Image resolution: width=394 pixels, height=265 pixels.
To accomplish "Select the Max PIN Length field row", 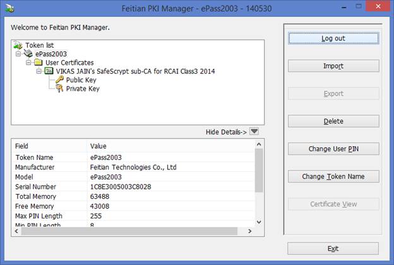I will (133, 216).
